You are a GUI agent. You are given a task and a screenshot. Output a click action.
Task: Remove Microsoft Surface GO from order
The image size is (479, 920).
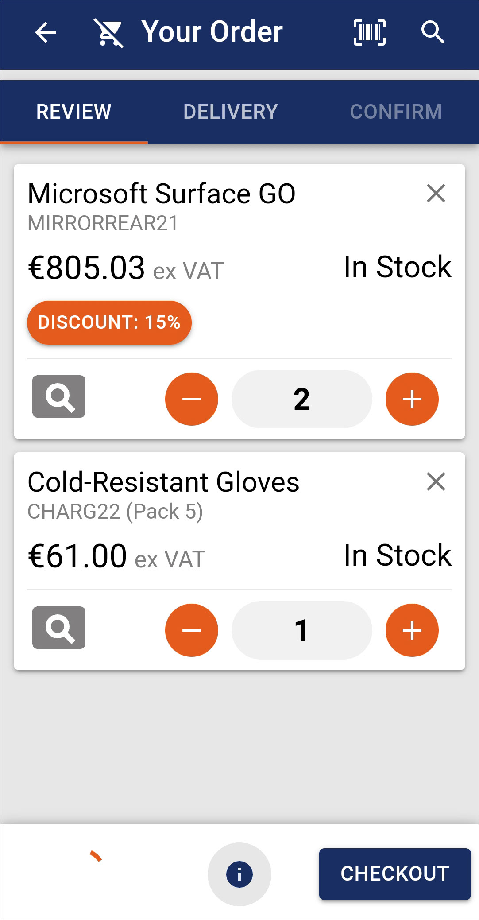(436, 194)
